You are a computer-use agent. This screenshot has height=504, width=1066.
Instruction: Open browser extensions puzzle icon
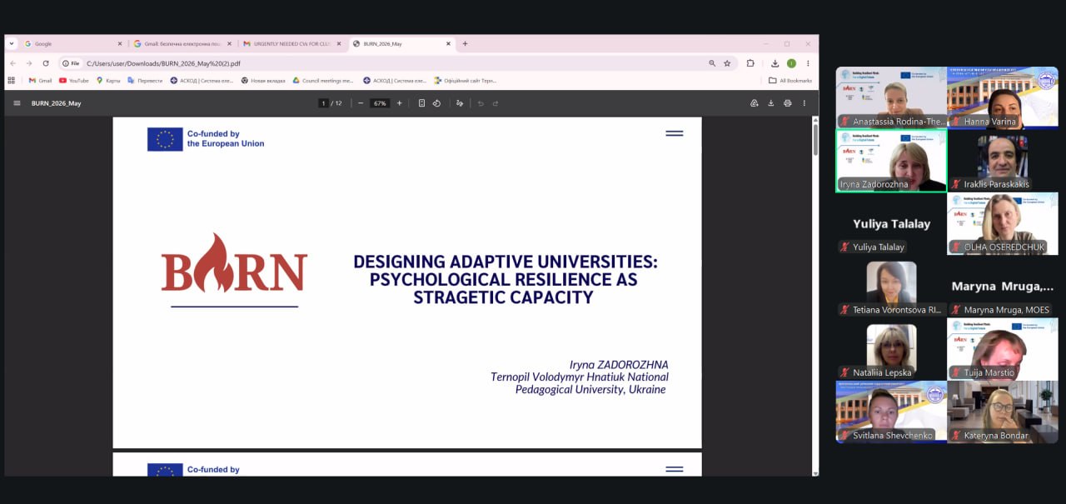tap(750, 63)
